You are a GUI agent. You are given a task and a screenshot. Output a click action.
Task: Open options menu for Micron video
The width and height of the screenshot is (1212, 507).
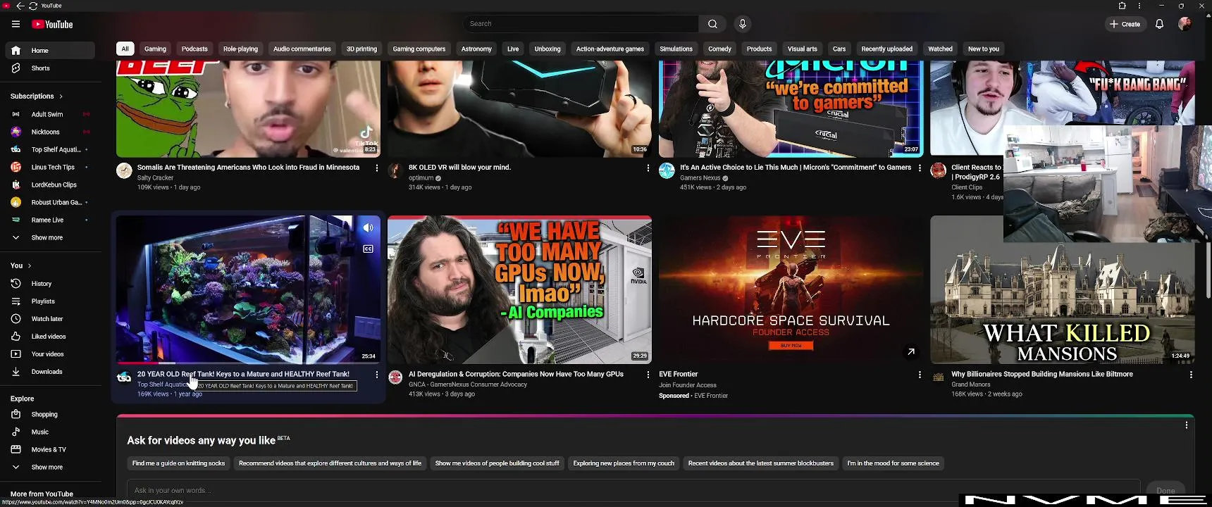(x=920, y=168)
